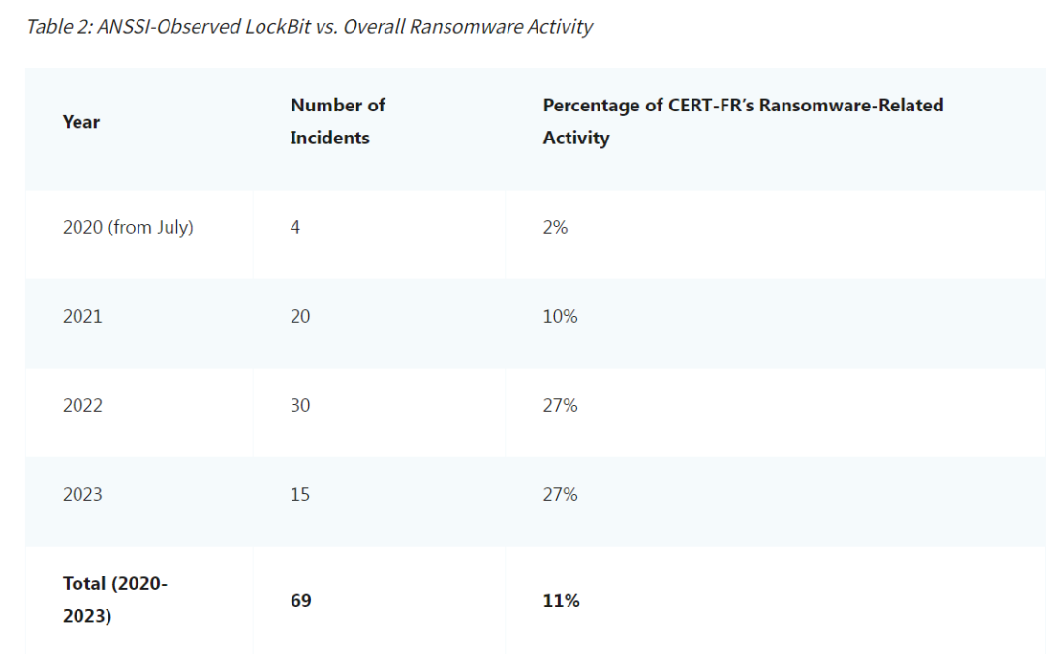Click the 10% percentage cell
Viewport: 1046px width, 654px height.
560,317
